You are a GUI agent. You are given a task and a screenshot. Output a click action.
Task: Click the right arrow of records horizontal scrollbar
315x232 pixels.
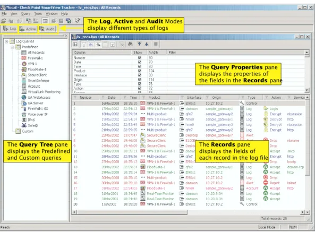pos(303,212)
